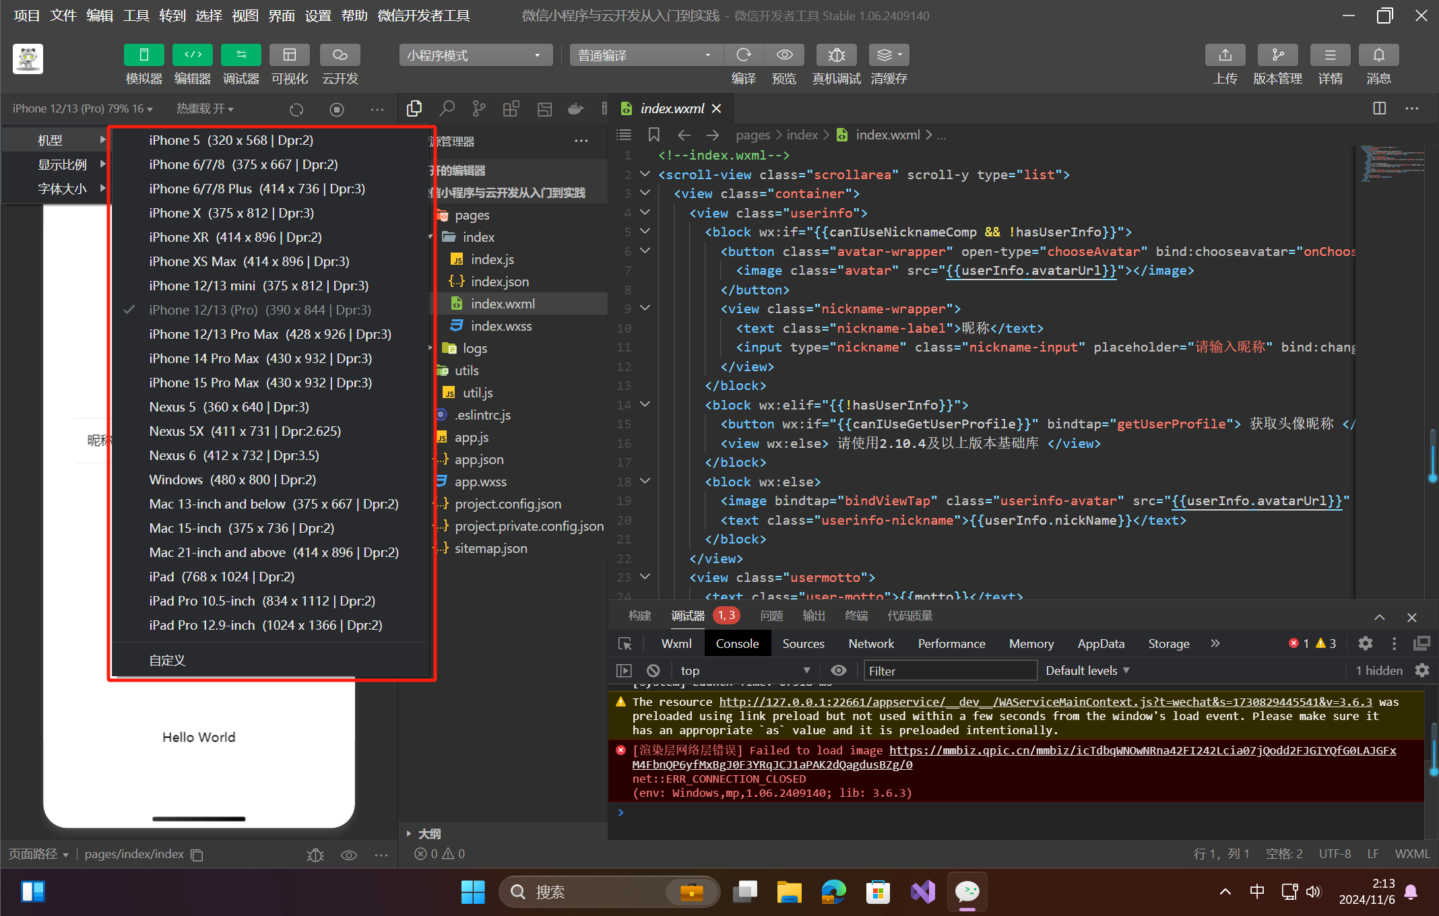Screen dimensions: 1439x916
Task: Click the console Filter input field
Action: (x=950, y=671)
